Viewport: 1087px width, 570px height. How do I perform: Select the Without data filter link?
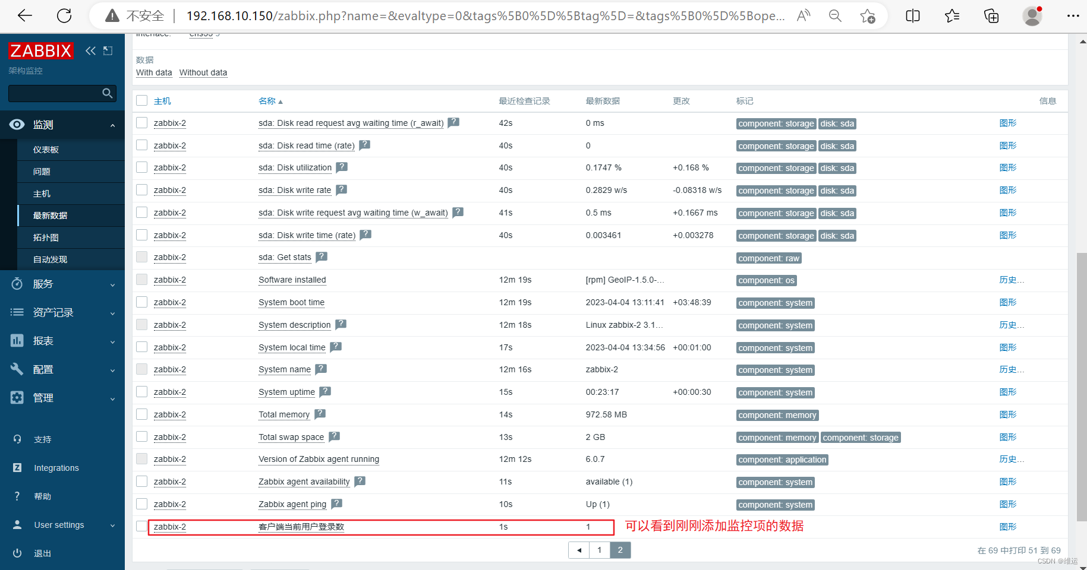pyautogui.click(x=203, y=72)
